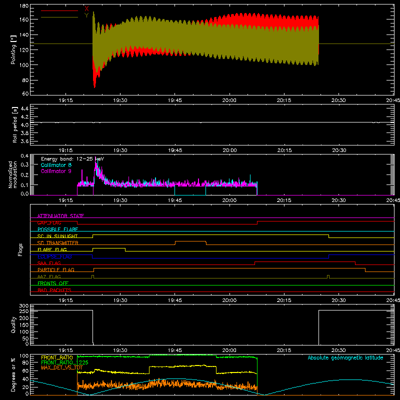Viewport: 400px width, 400px height.
Task: Click the 20:30 time label under Flags plot
Action: pyautogui.click(x=338, y=300)
